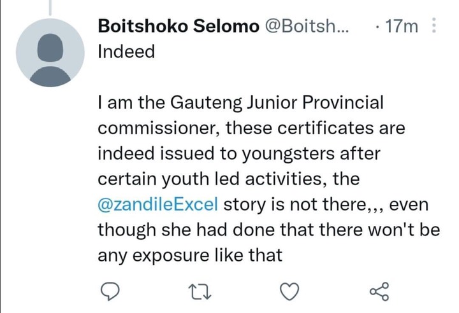
Task: Click 'story is not there,,, even' text
Action: click(x=326, y=204)
